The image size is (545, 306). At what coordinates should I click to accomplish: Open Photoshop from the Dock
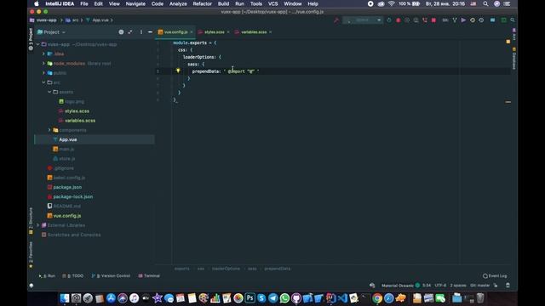(250, 298)
